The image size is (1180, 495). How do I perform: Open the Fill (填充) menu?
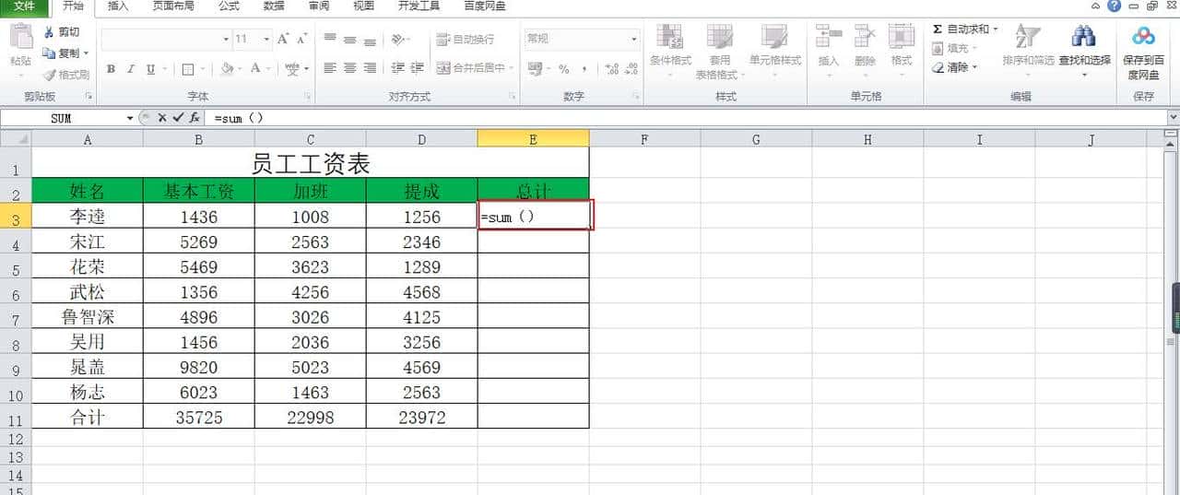point(954,48)
